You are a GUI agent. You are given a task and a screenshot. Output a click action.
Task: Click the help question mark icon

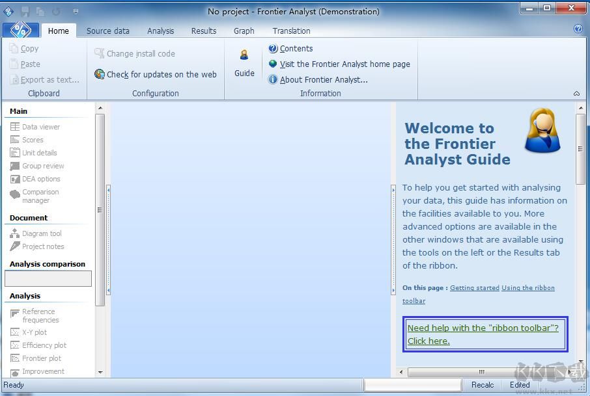point(578,29)
